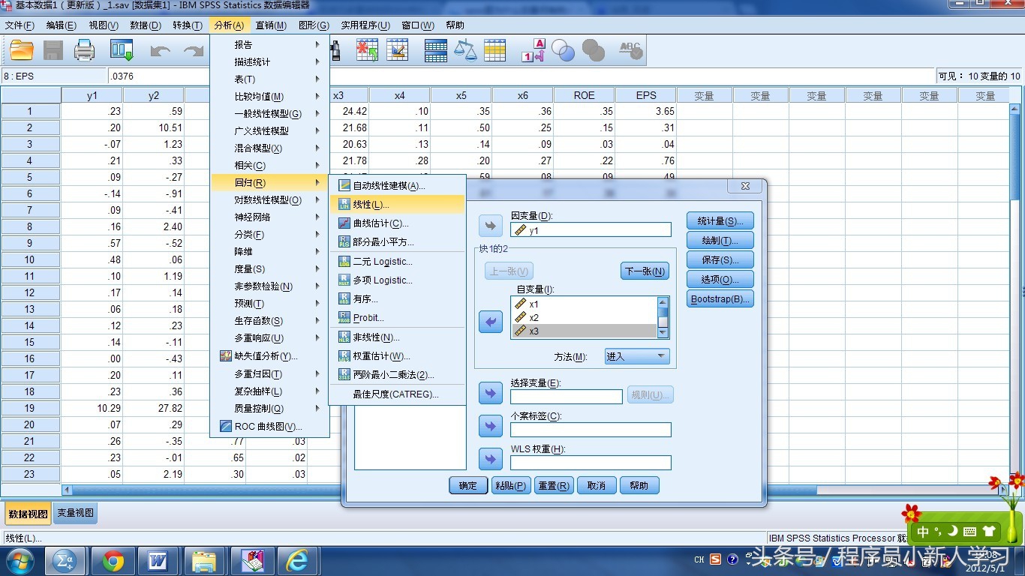
Task: Open data file via folder toolbar icon
Action: coord(22,50)
